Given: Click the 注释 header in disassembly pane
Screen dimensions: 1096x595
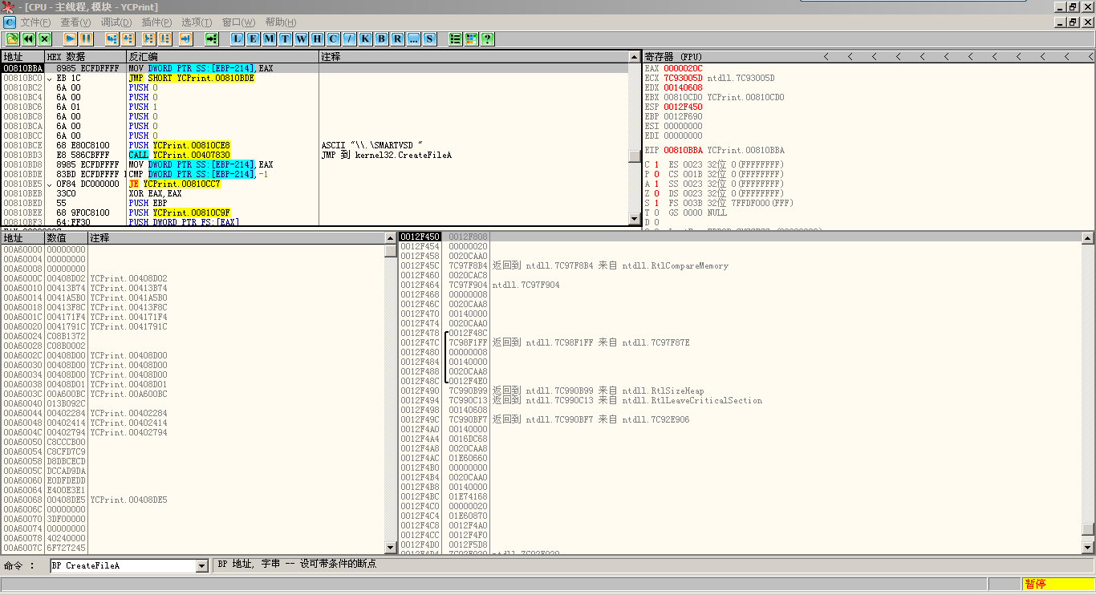Looking at the screenshot, I should (x=473, y=57).
